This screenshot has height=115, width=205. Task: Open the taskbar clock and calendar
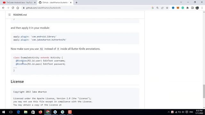tap(199, 112)
